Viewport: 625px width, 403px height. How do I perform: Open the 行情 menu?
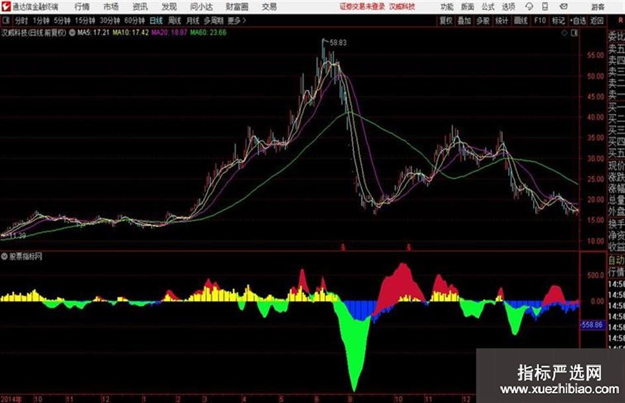pyautogui.click(x=82, y=7)
